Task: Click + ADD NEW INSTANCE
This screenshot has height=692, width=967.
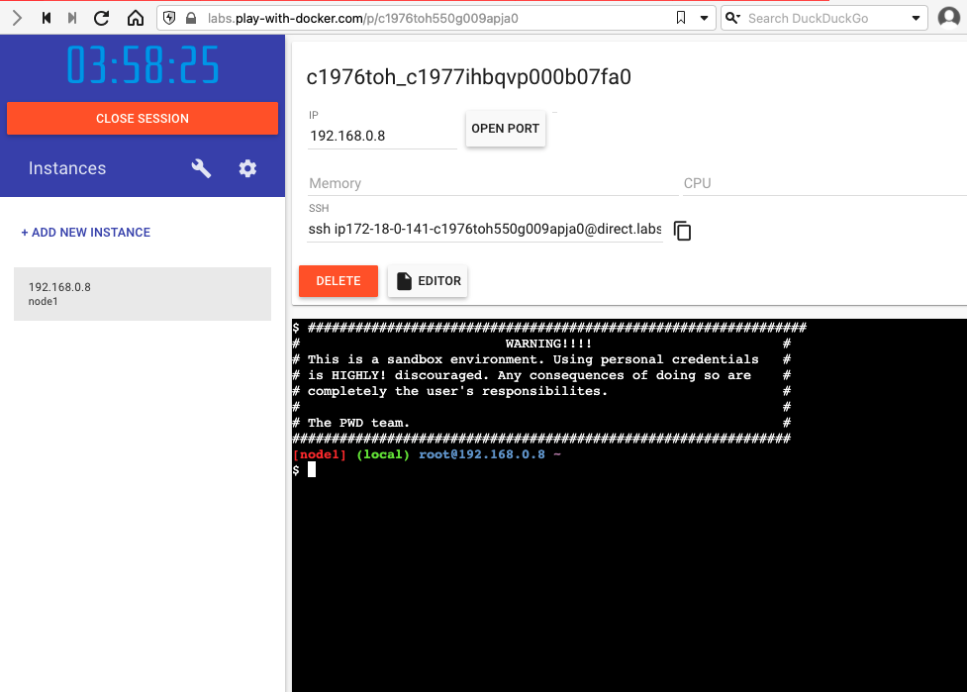Action: pyautogui.click(x=86, y=233)
